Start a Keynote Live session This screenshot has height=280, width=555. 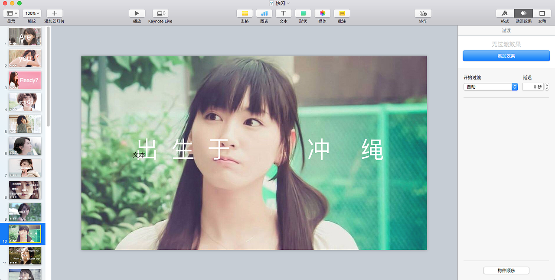(x=160, y=13)
